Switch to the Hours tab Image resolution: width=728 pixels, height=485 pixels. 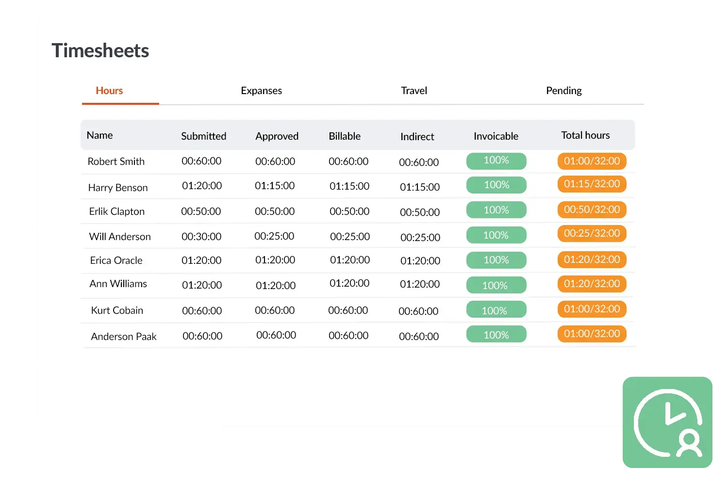[109, 91]
